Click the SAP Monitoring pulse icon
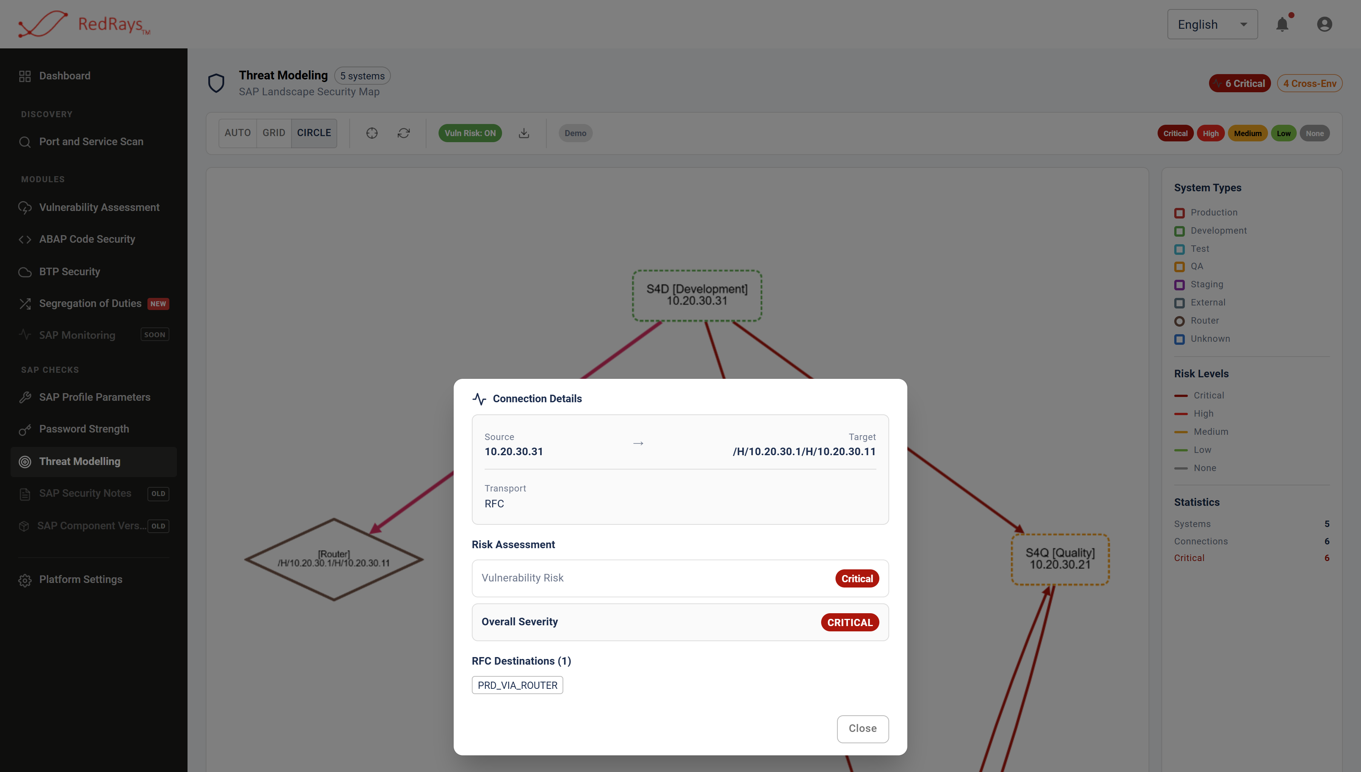 pos(25,335)
